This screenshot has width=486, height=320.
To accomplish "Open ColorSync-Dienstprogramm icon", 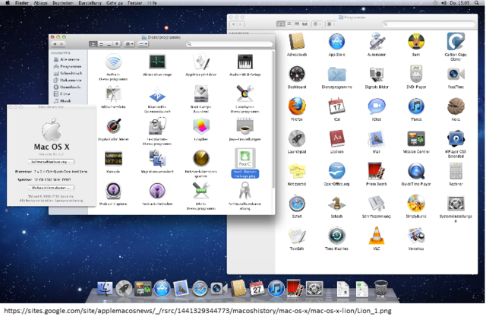I will (x=245, y=94).
